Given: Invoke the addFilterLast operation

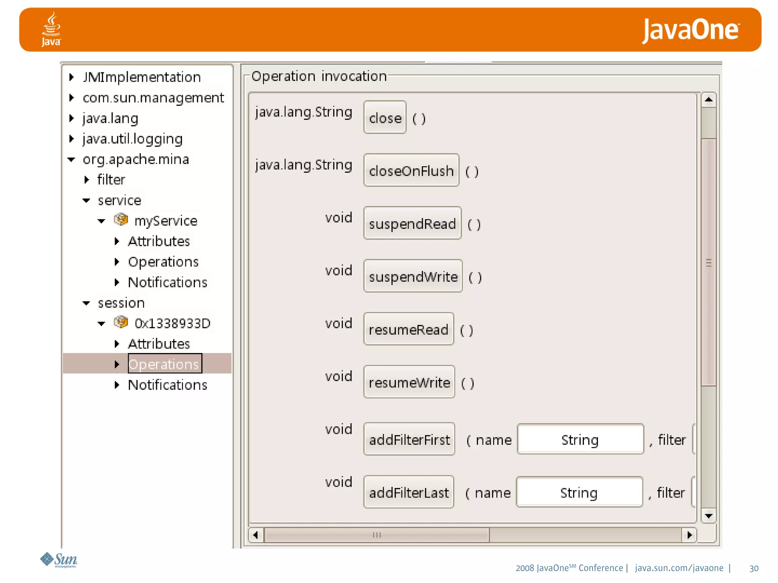Looking at the screenshot, I should [x=409, y=492].
